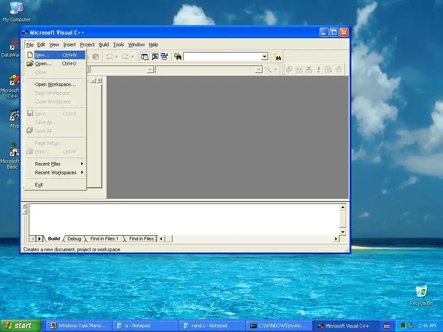Screen dimensions: 443x332
Task: Open the Window menu
Action: point(136,45)
